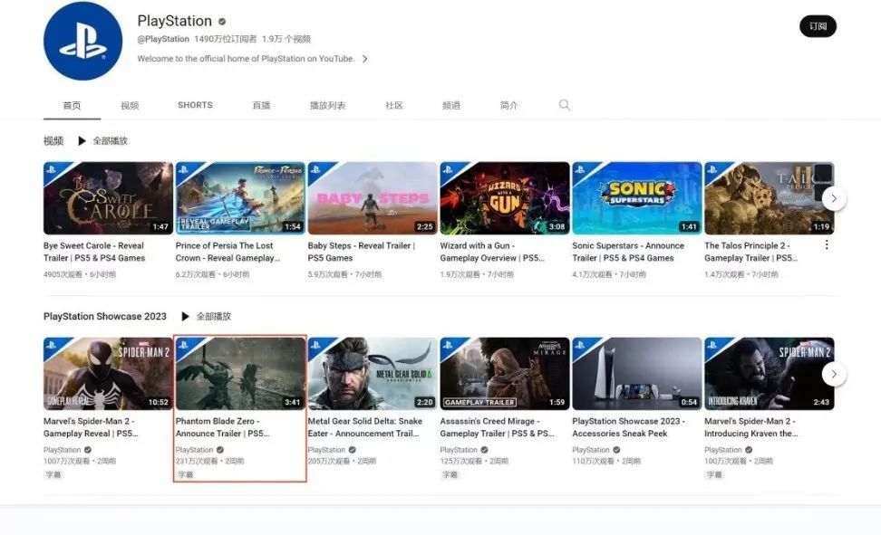Open the PlayStation channel avatar
The width and height of the screenshot is (881, 535).
point(82,41)
